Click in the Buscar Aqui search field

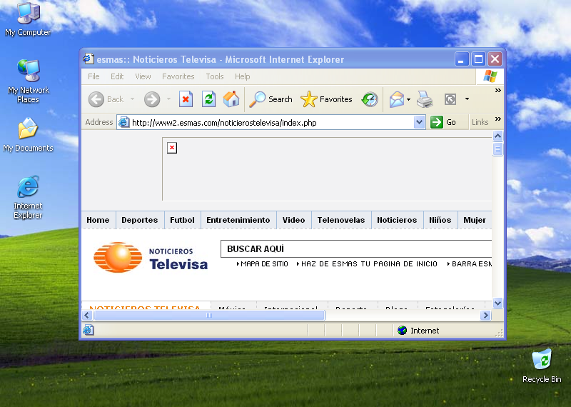click(356, 249)
